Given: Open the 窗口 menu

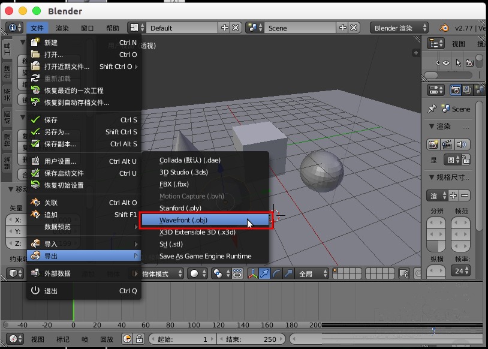Looking at the screenshot, I should click(87, 28).
